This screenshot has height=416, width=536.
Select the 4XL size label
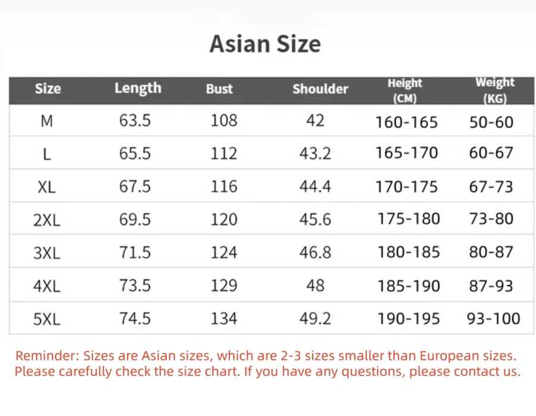pyautogui.click(x=47, y=286)
